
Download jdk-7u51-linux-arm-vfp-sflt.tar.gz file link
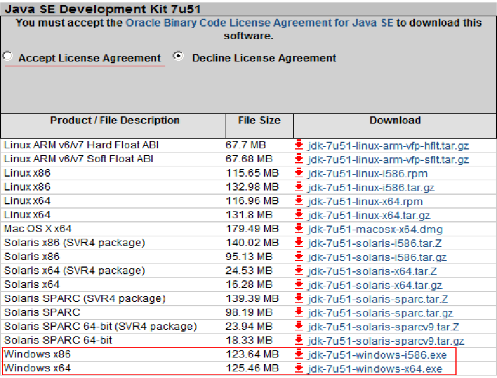click(x=388, y=160)
